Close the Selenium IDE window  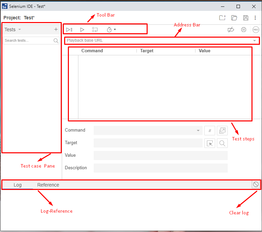click(x=254, y=6)
